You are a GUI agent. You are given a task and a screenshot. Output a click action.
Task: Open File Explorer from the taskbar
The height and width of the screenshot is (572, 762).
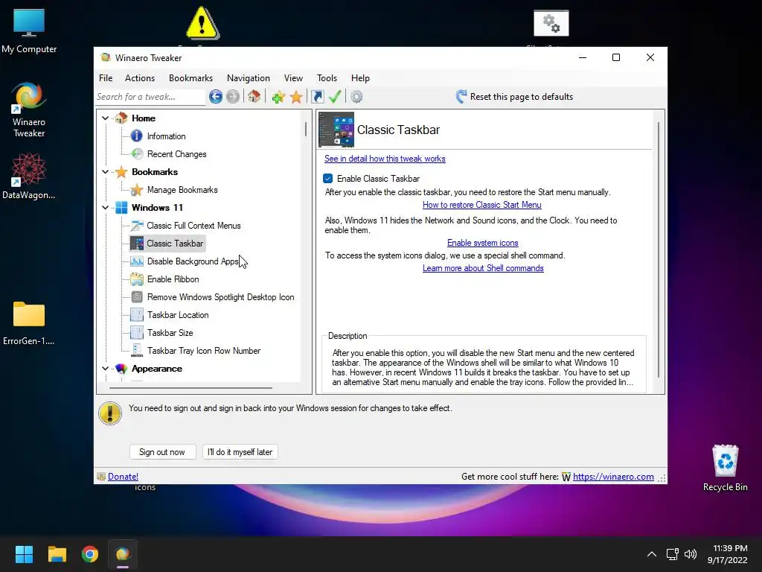click(x=57, y=554)
